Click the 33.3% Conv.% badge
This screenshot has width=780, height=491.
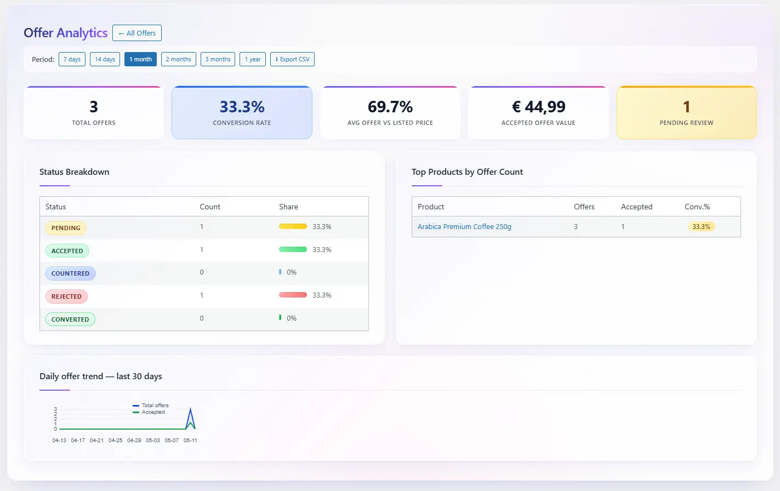pos(701,226)
